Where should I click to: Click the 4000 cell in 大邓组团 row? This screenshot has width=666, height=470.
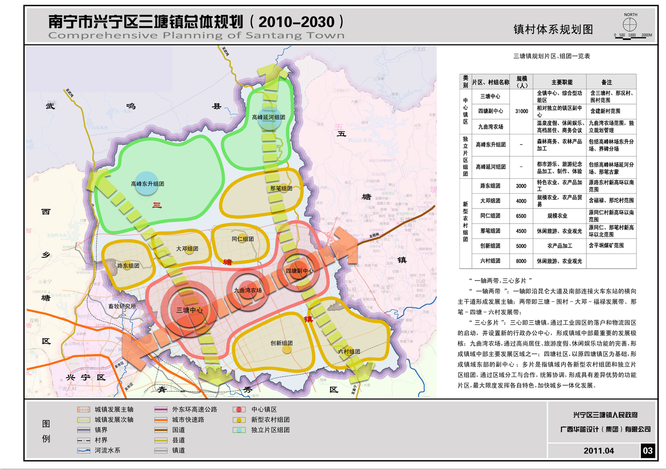(521, 201)
